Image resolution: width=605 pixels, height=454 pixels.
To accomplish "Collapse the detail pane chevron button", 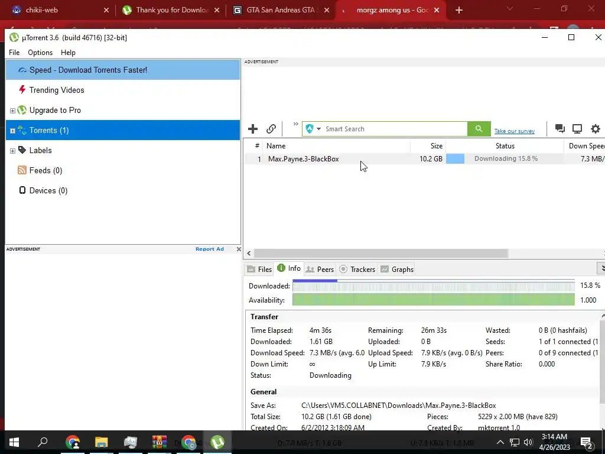I will pos(601,268).
